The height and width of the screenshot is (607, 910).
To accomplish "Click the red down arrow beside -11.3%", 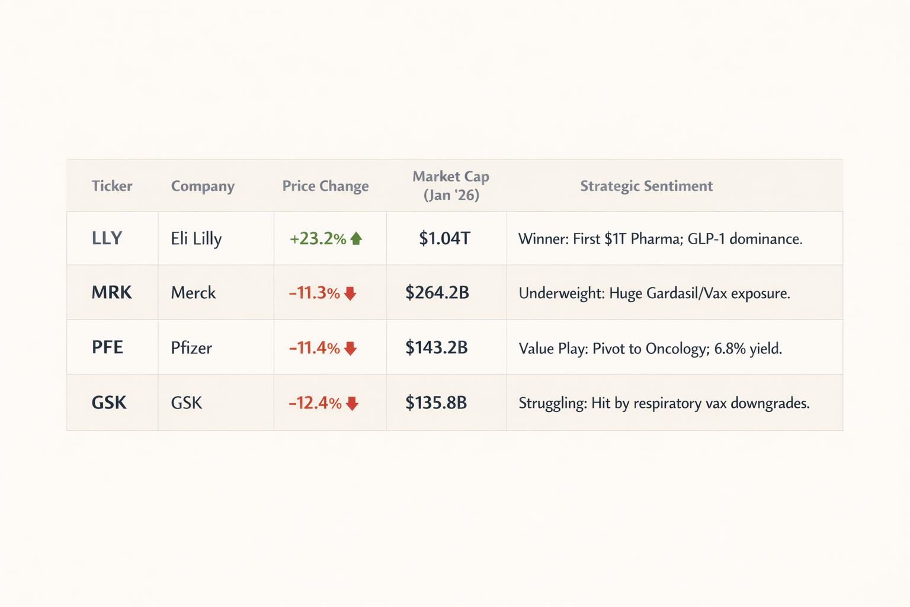I will pos(350,293).
